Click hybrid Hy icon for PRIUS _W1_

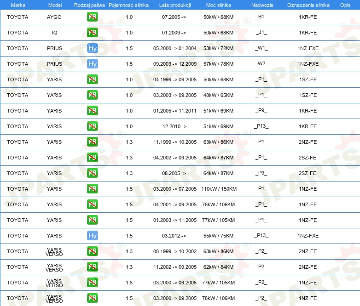coord(92,48)
